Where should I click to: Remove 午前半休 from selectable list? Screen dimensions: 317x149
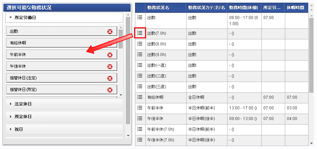[110, 55]
